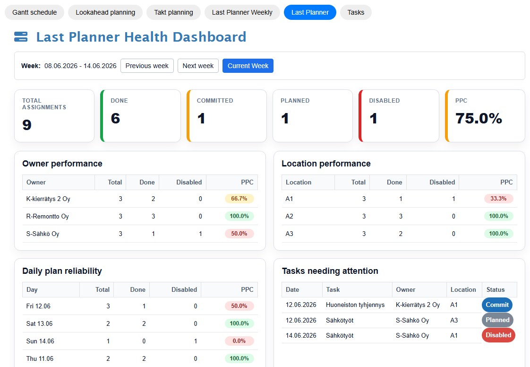
Task: Click the Commit status badge for Huoneiston tyhjennys
Action: pos(497,305)
